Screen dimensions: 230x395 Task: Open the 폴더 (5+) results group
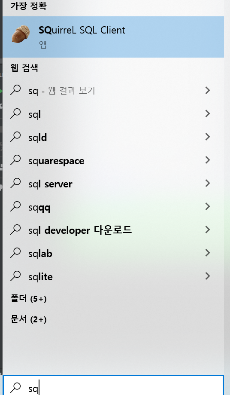pos(28,299)
